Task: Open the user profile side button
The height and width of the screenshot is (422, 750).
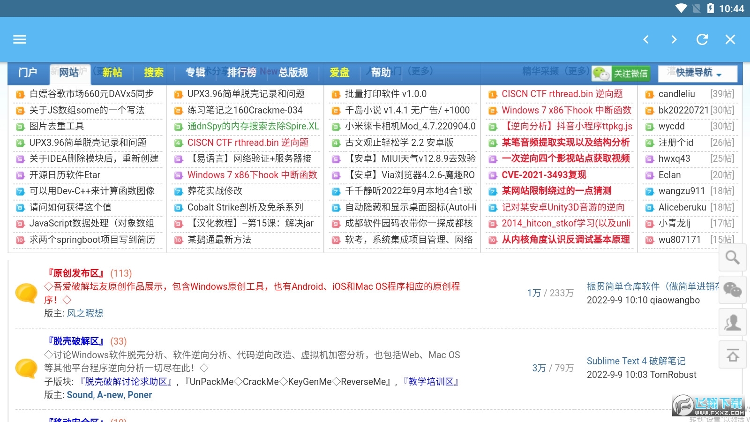Action: click(x=732, y=322)
